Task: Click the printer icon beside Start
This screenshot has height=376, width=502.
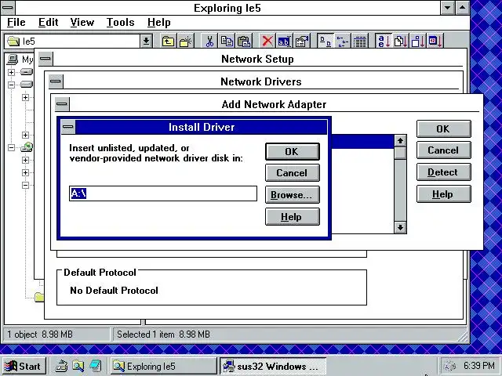Action: pos(61,366)
